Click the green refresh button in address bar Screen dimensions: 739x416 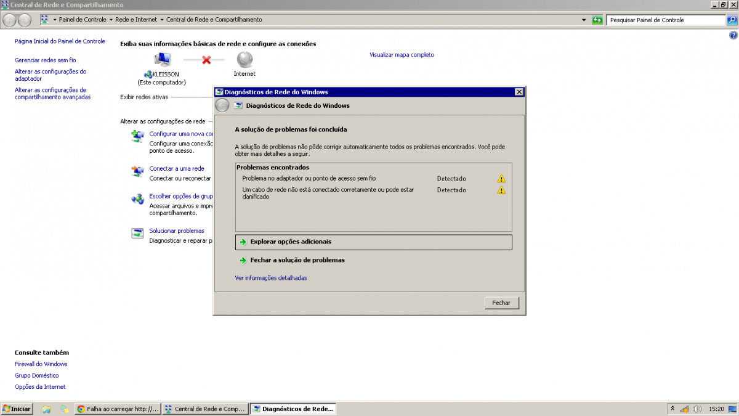click(597, 20)
